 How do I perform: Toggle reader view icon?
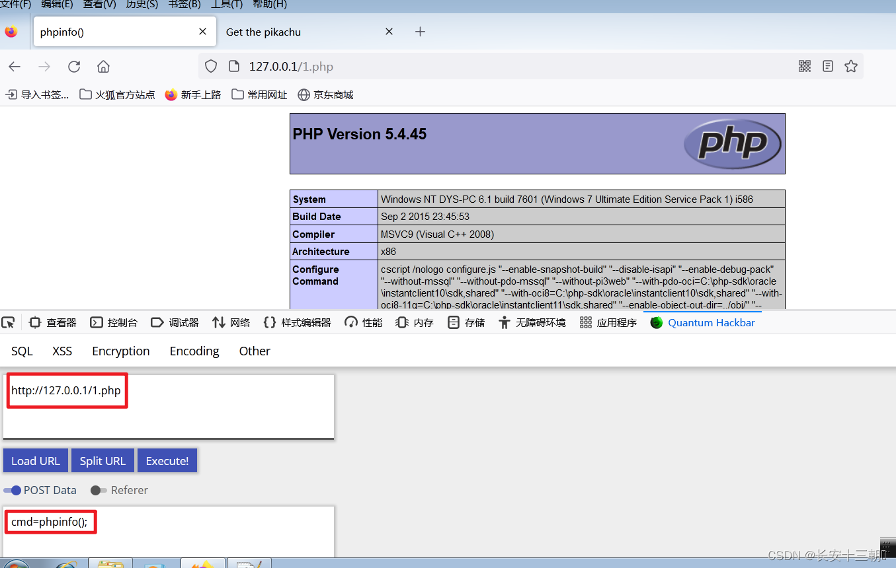(828, 66)
